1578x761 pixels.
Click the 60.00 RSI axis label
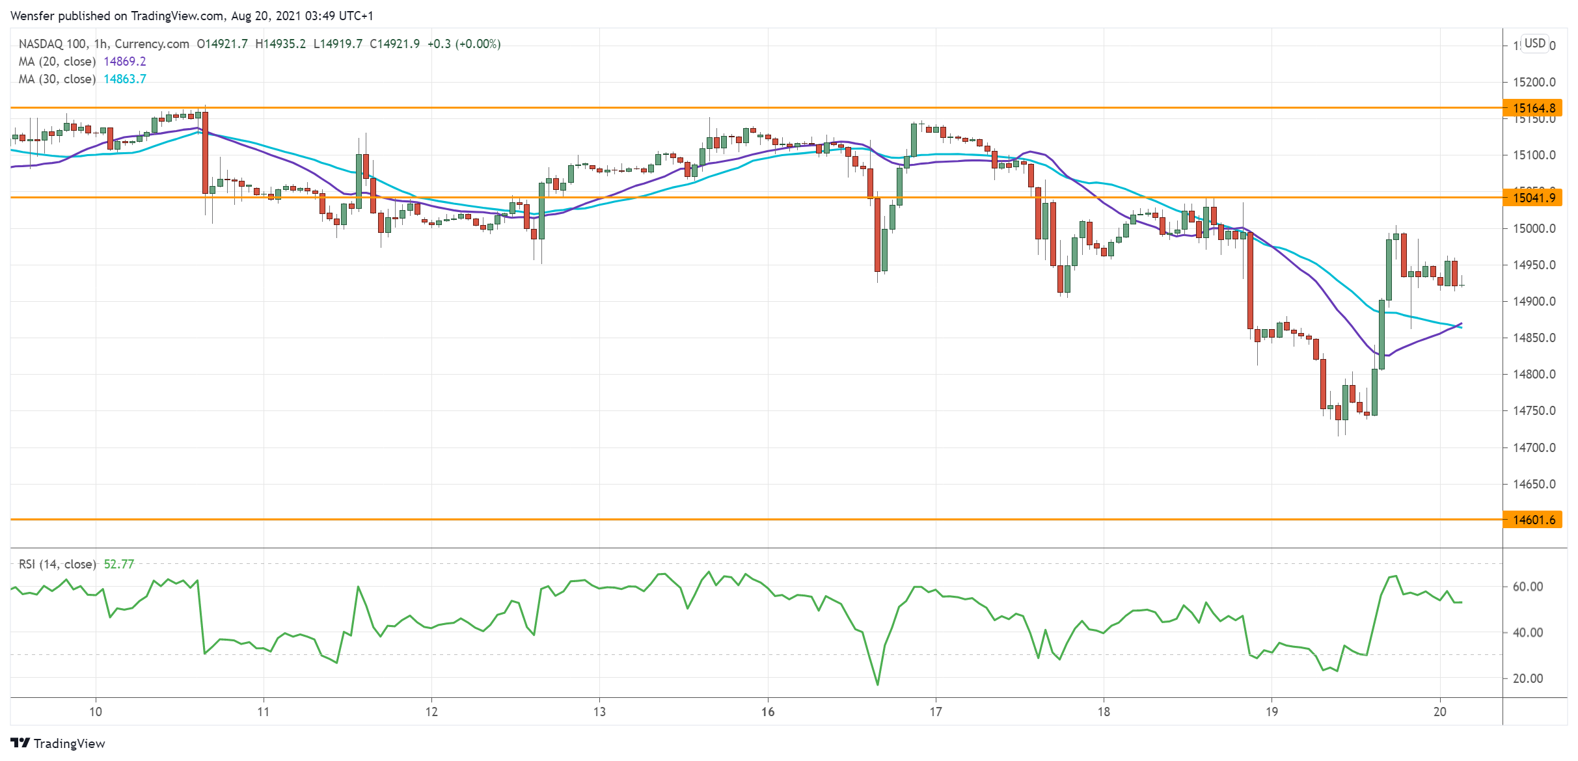coord(1527,587)
